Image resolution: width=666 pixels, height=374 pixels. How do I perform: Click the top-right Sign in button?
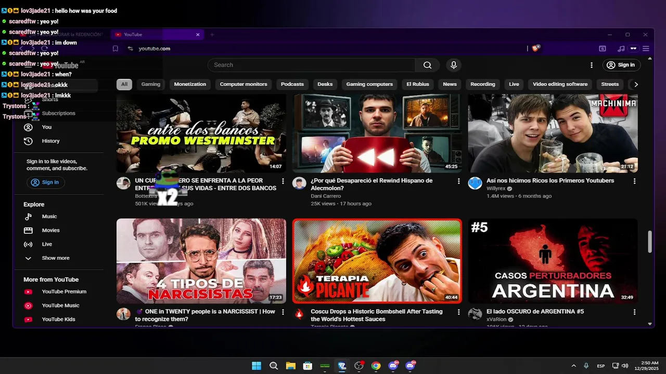click(x=621, y=65)
